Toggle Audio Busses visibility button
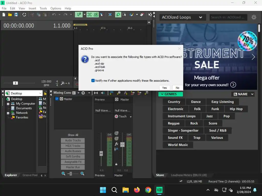Viewport: 262px width, 196px height. tap(73, 151)
